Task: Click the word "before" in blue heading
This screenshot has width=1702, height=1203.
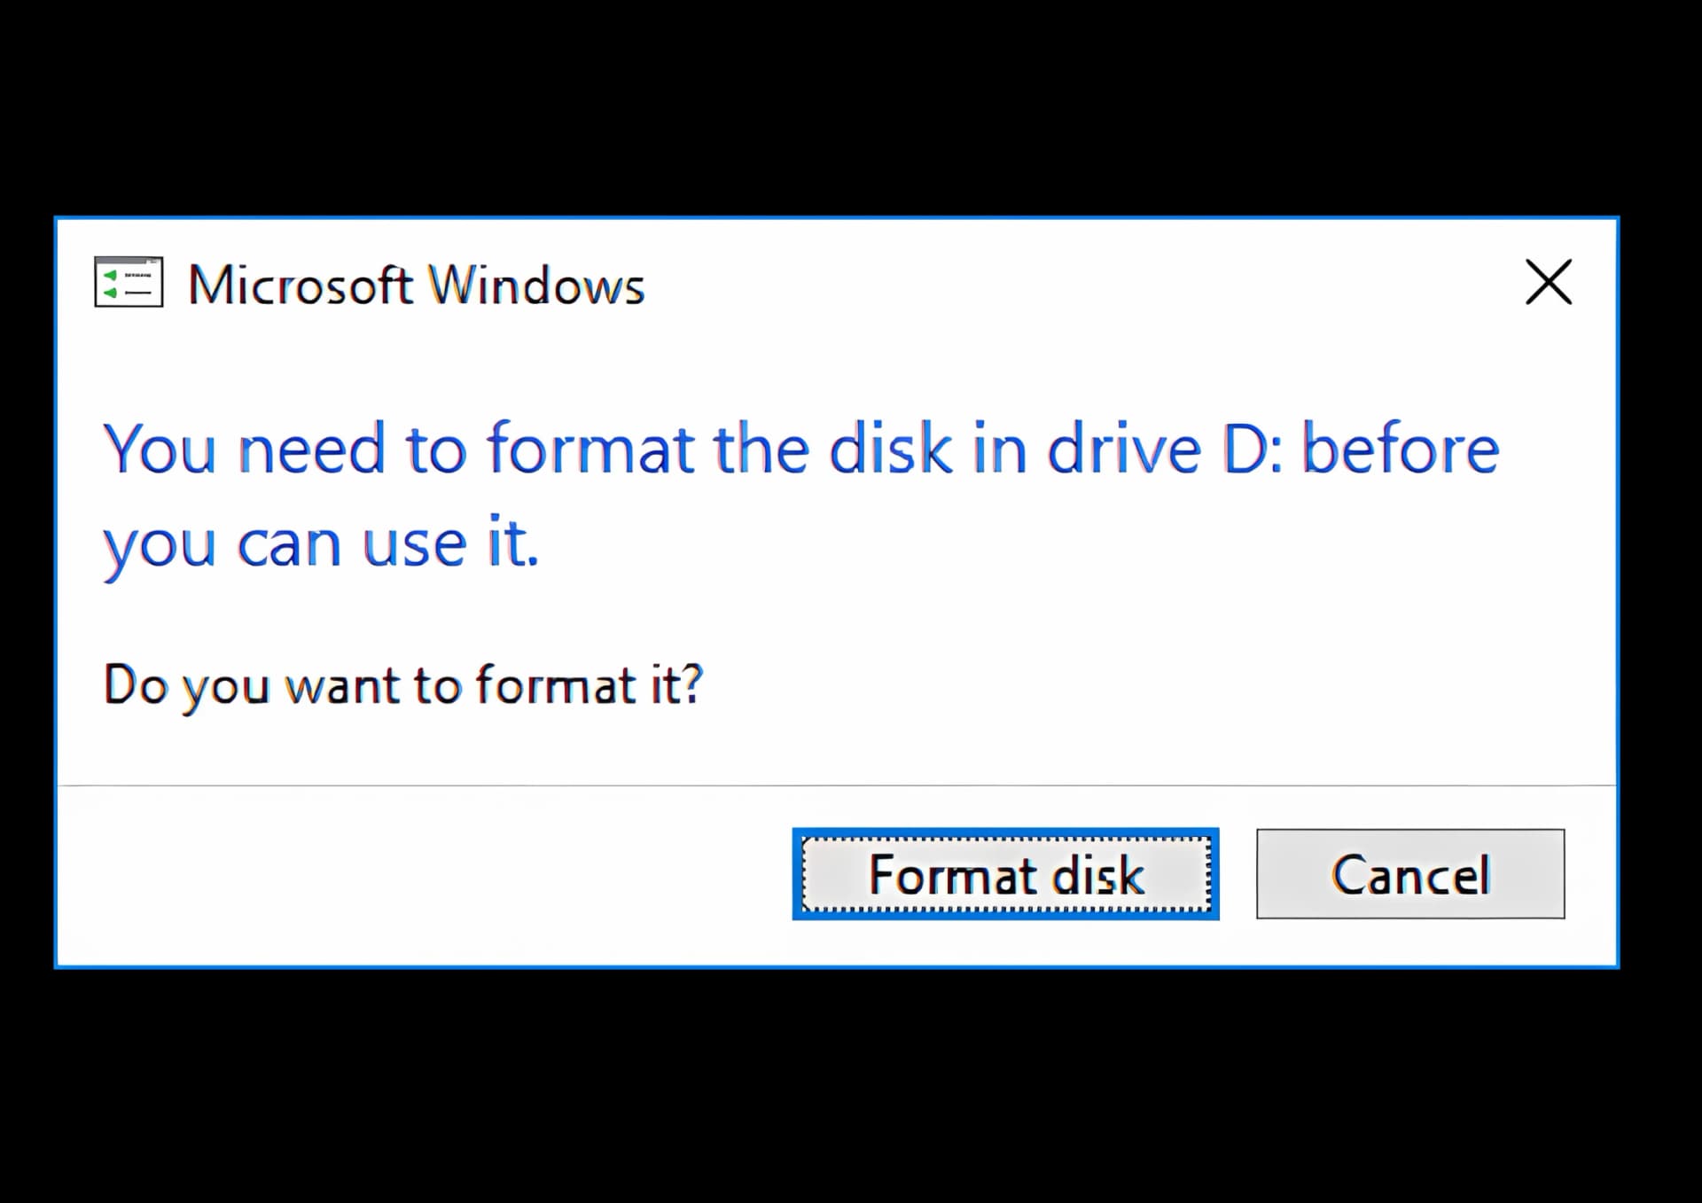Action: (x=1401, y=449)
